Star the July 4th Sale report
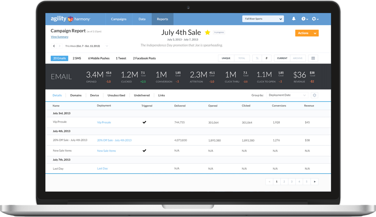 click(207, 33)
